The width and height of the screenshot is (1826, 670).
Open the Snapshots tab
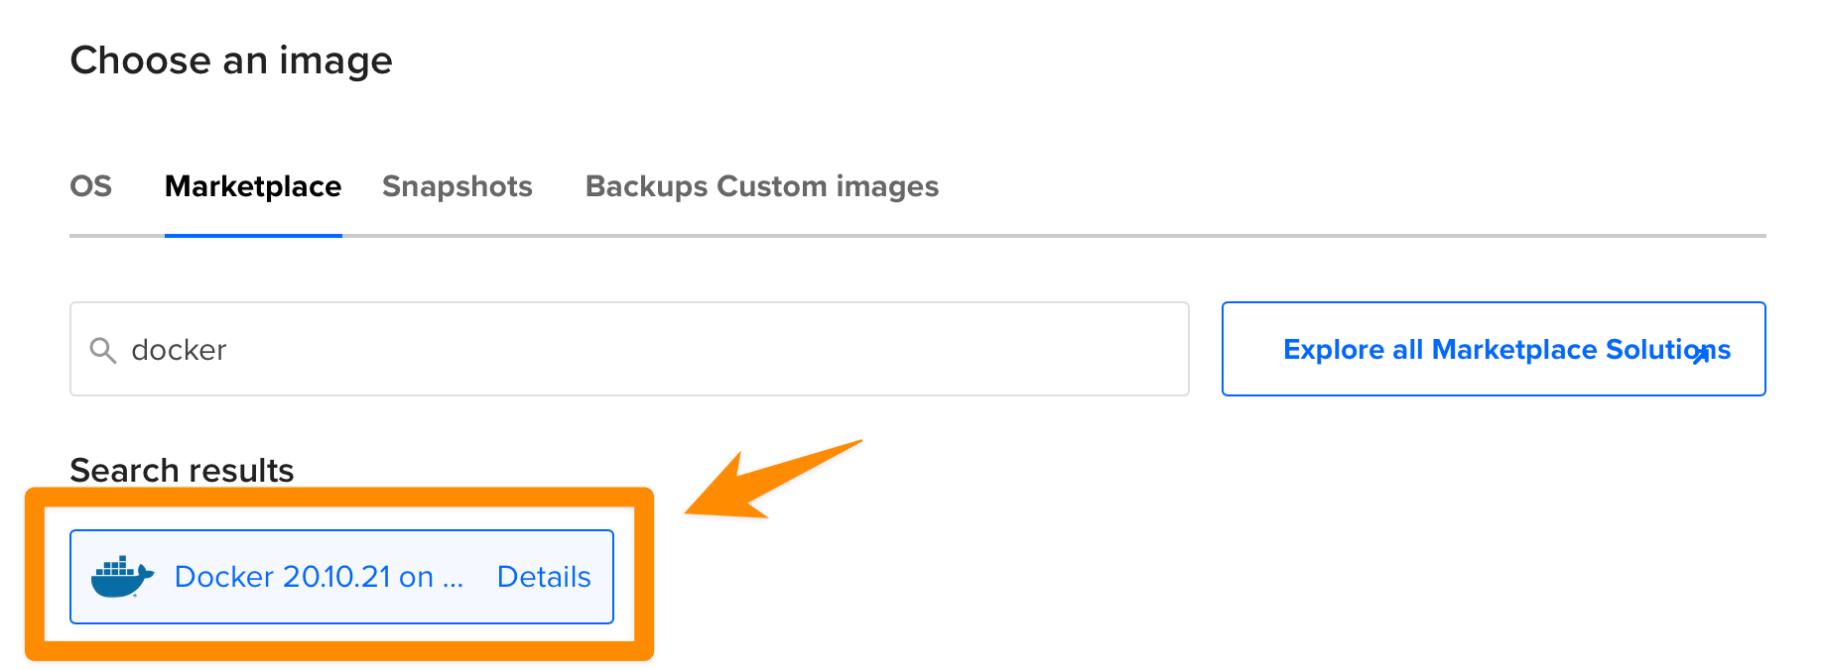point(457,186)
